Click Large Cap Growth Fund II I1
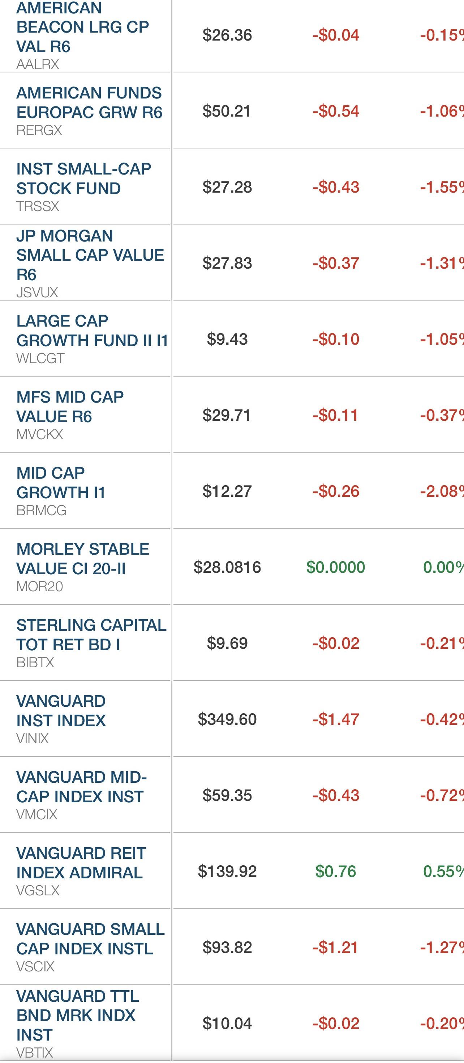The height and width of the screenshot is (1063, 464). [92, 331]
